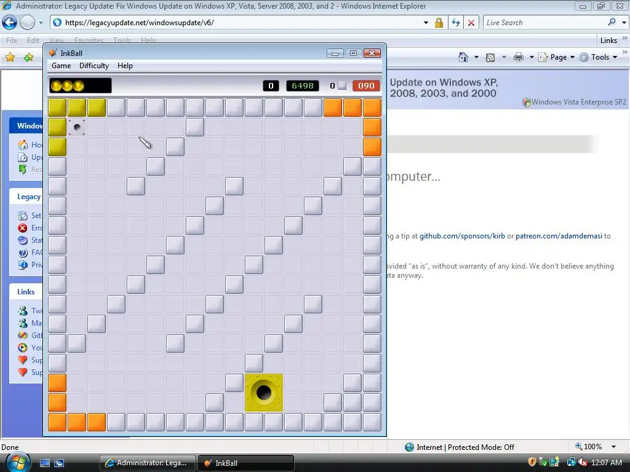The image size is (630, 472).
Task: Click the Print toolbar icon
Action: coord(518,57)
